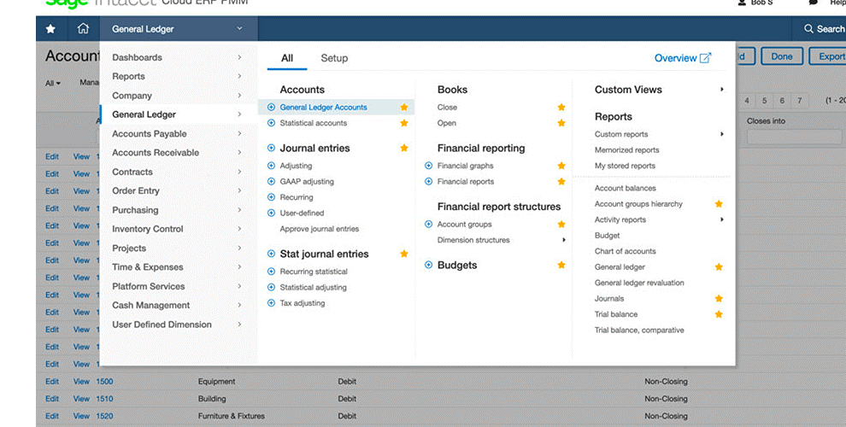Expand Dimension structures submenu arrow
This screenshot has width=846, height=427.
(x=564, y=240)
